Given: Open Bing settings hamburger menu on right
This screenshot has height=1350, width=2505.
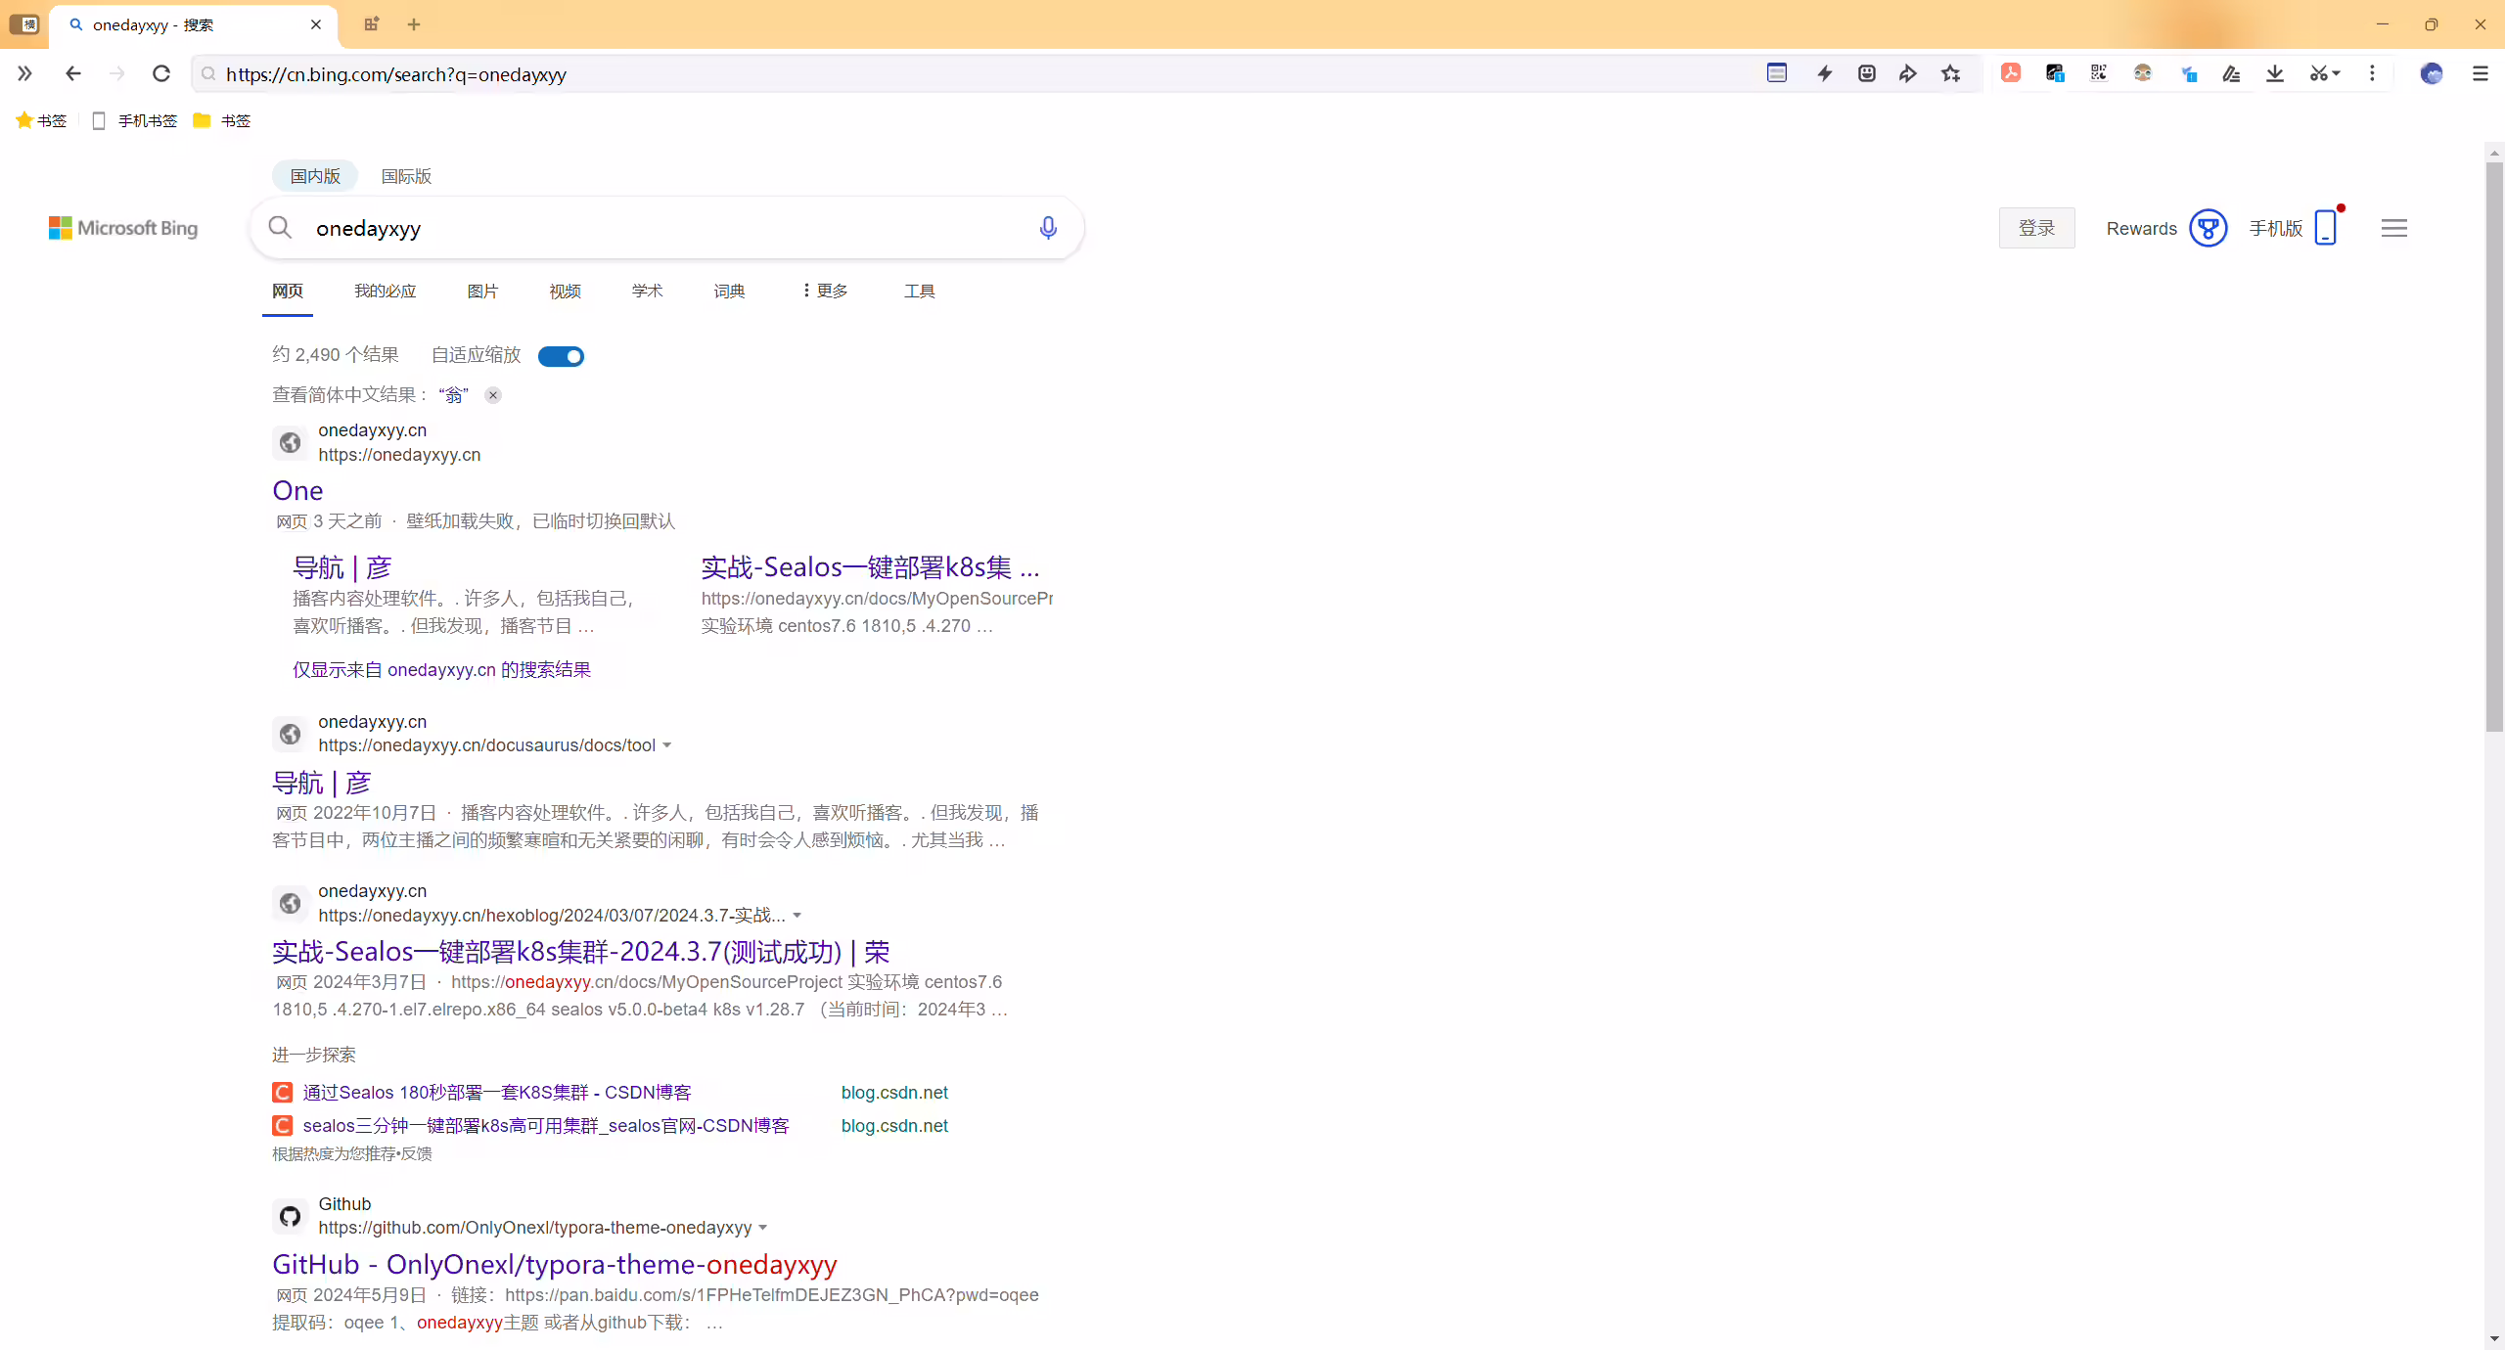Looking at the screenshot, I should tap(2394, 228).
